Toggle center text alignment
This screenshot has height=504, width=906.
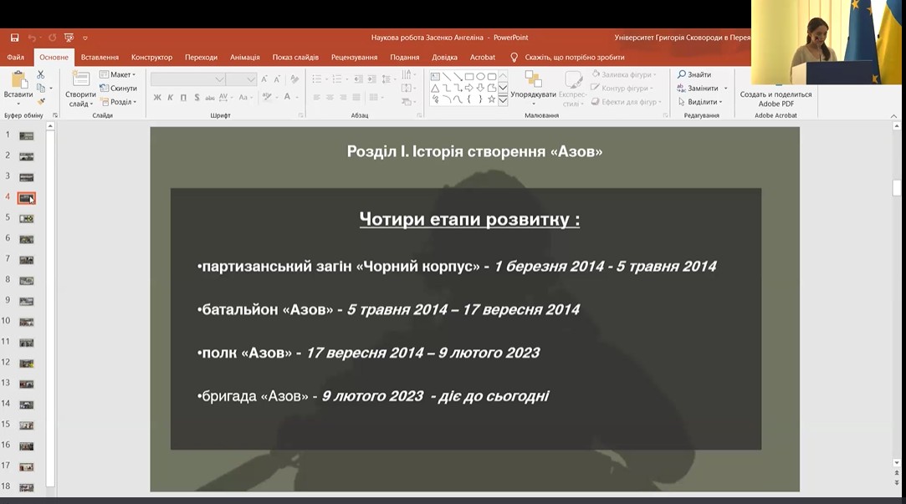click(x=330, y=98)
